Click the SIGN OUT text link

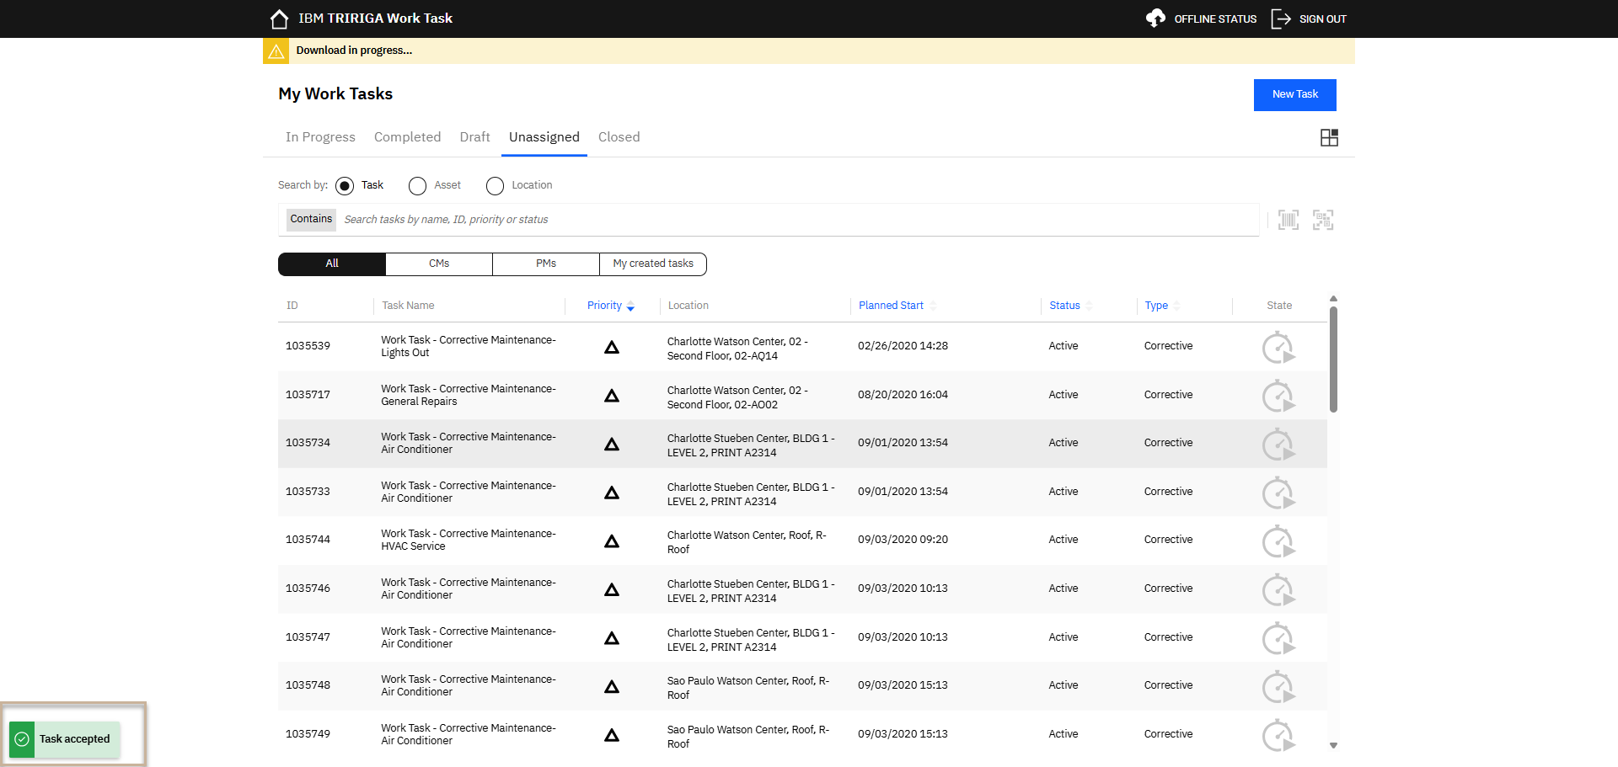pyautogui.click(x=1323, y=19)
